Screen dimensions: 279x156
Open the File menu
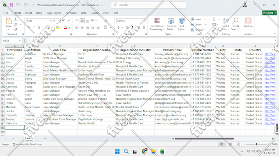coord(7,13)
